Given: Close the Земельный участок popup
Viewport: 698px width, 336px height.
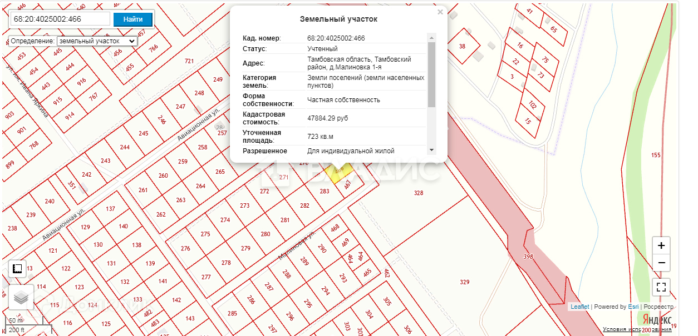Looking at the screenshot, I should [440, 12].
